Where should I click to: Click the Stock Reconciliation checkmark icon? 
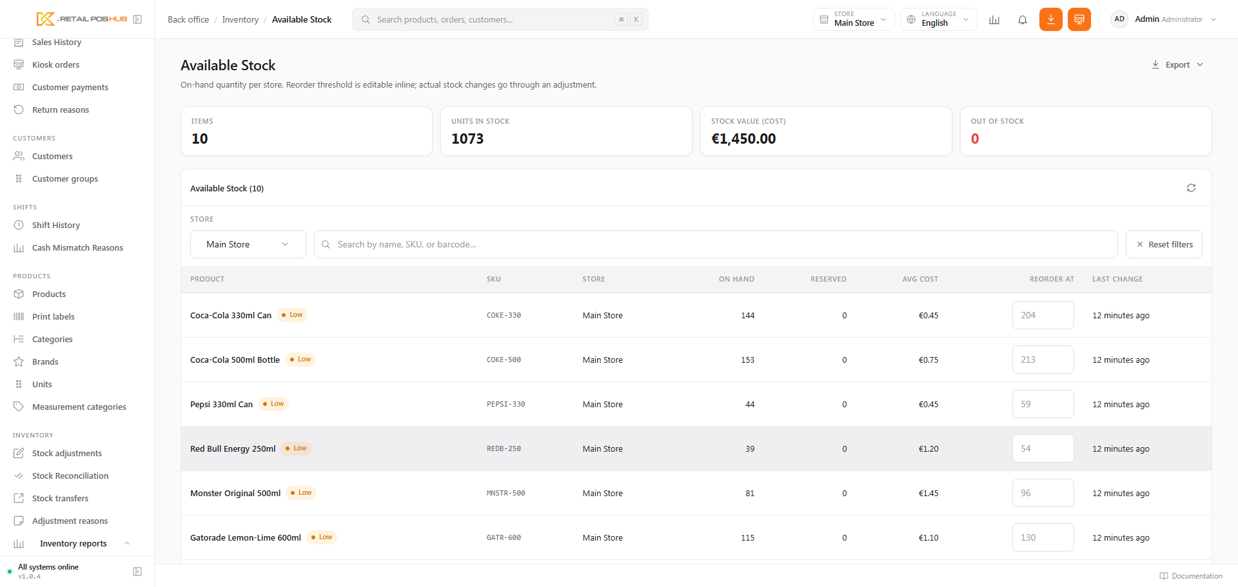(x=19, y=476)
